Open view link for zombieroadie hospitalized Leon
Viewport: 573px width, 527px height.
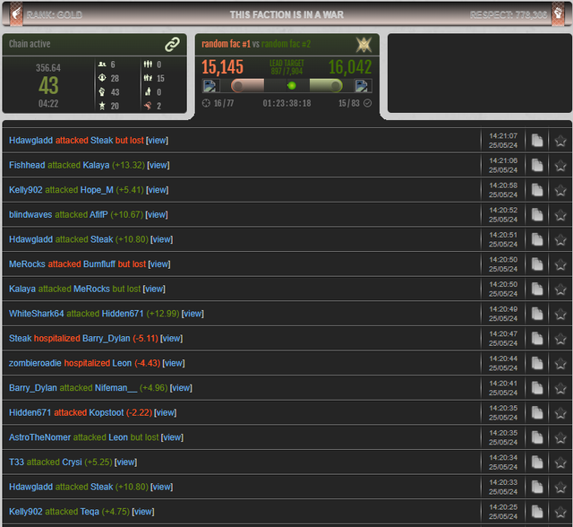(x=174, y=363)
